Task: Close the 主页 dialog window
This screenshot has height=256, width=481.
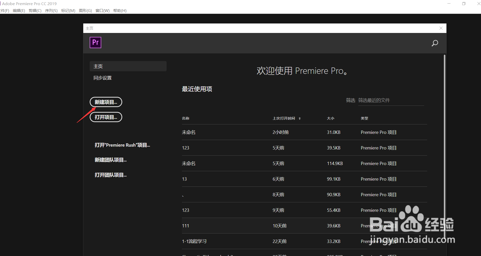Action: pos(441,28)
